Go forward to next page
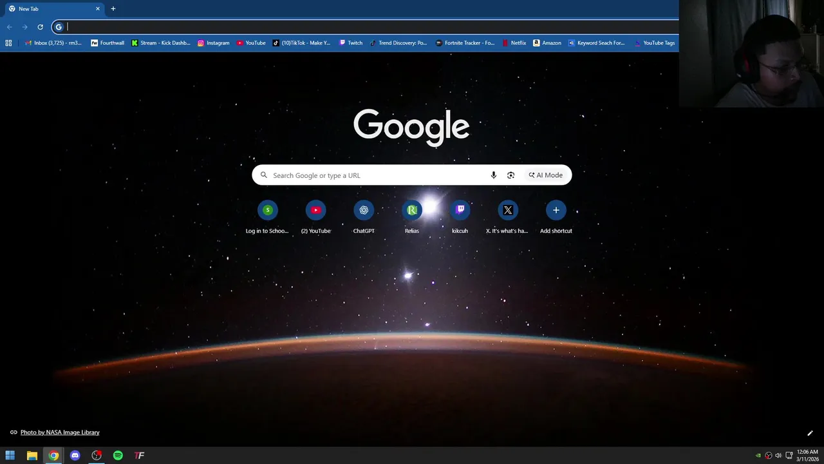 [24, 27]
